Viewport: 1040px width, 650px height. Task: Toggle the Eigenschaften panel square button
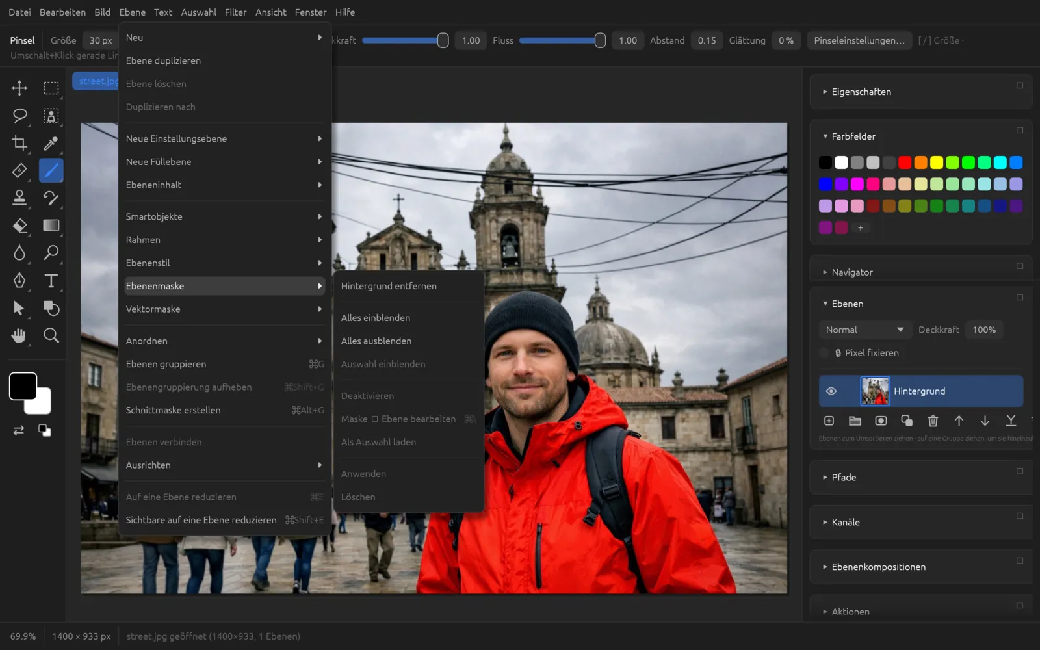click(x=1019, y=85)
